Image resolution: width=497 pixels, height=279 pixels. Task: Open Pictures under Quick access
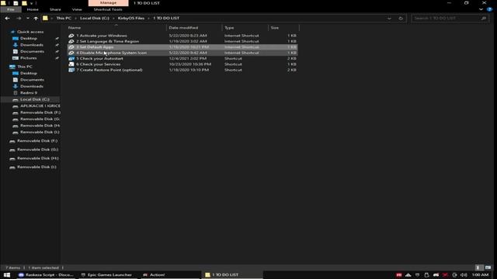tap(28, 58)
